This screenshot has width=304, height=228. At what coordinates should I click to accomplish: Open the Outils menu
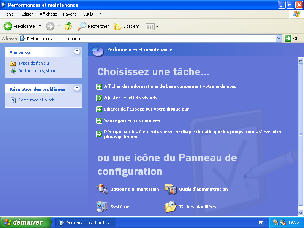pos(88,14)
